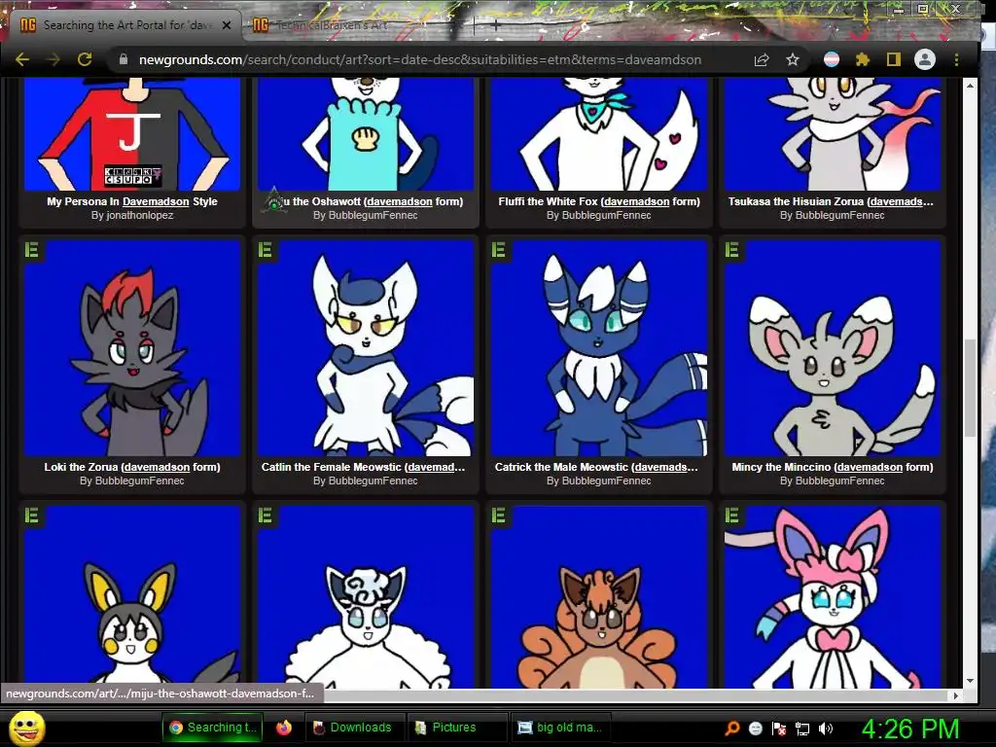Viewport: 996px width, 747px height.
Task: Click By BubblegumFennec under Loki the Zorua
Action: click(132, 480)
